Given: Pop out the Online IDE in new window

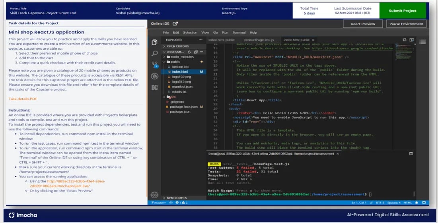Looking at the screenshot, I should (175, 24).
